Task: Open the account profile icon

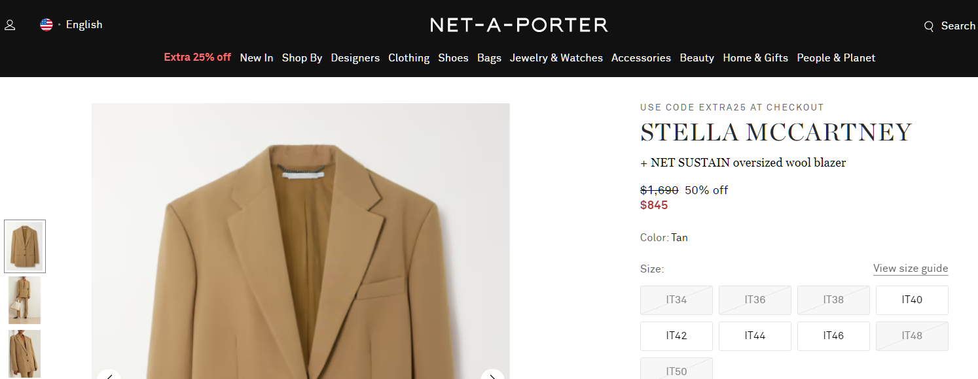Action: 10,25
